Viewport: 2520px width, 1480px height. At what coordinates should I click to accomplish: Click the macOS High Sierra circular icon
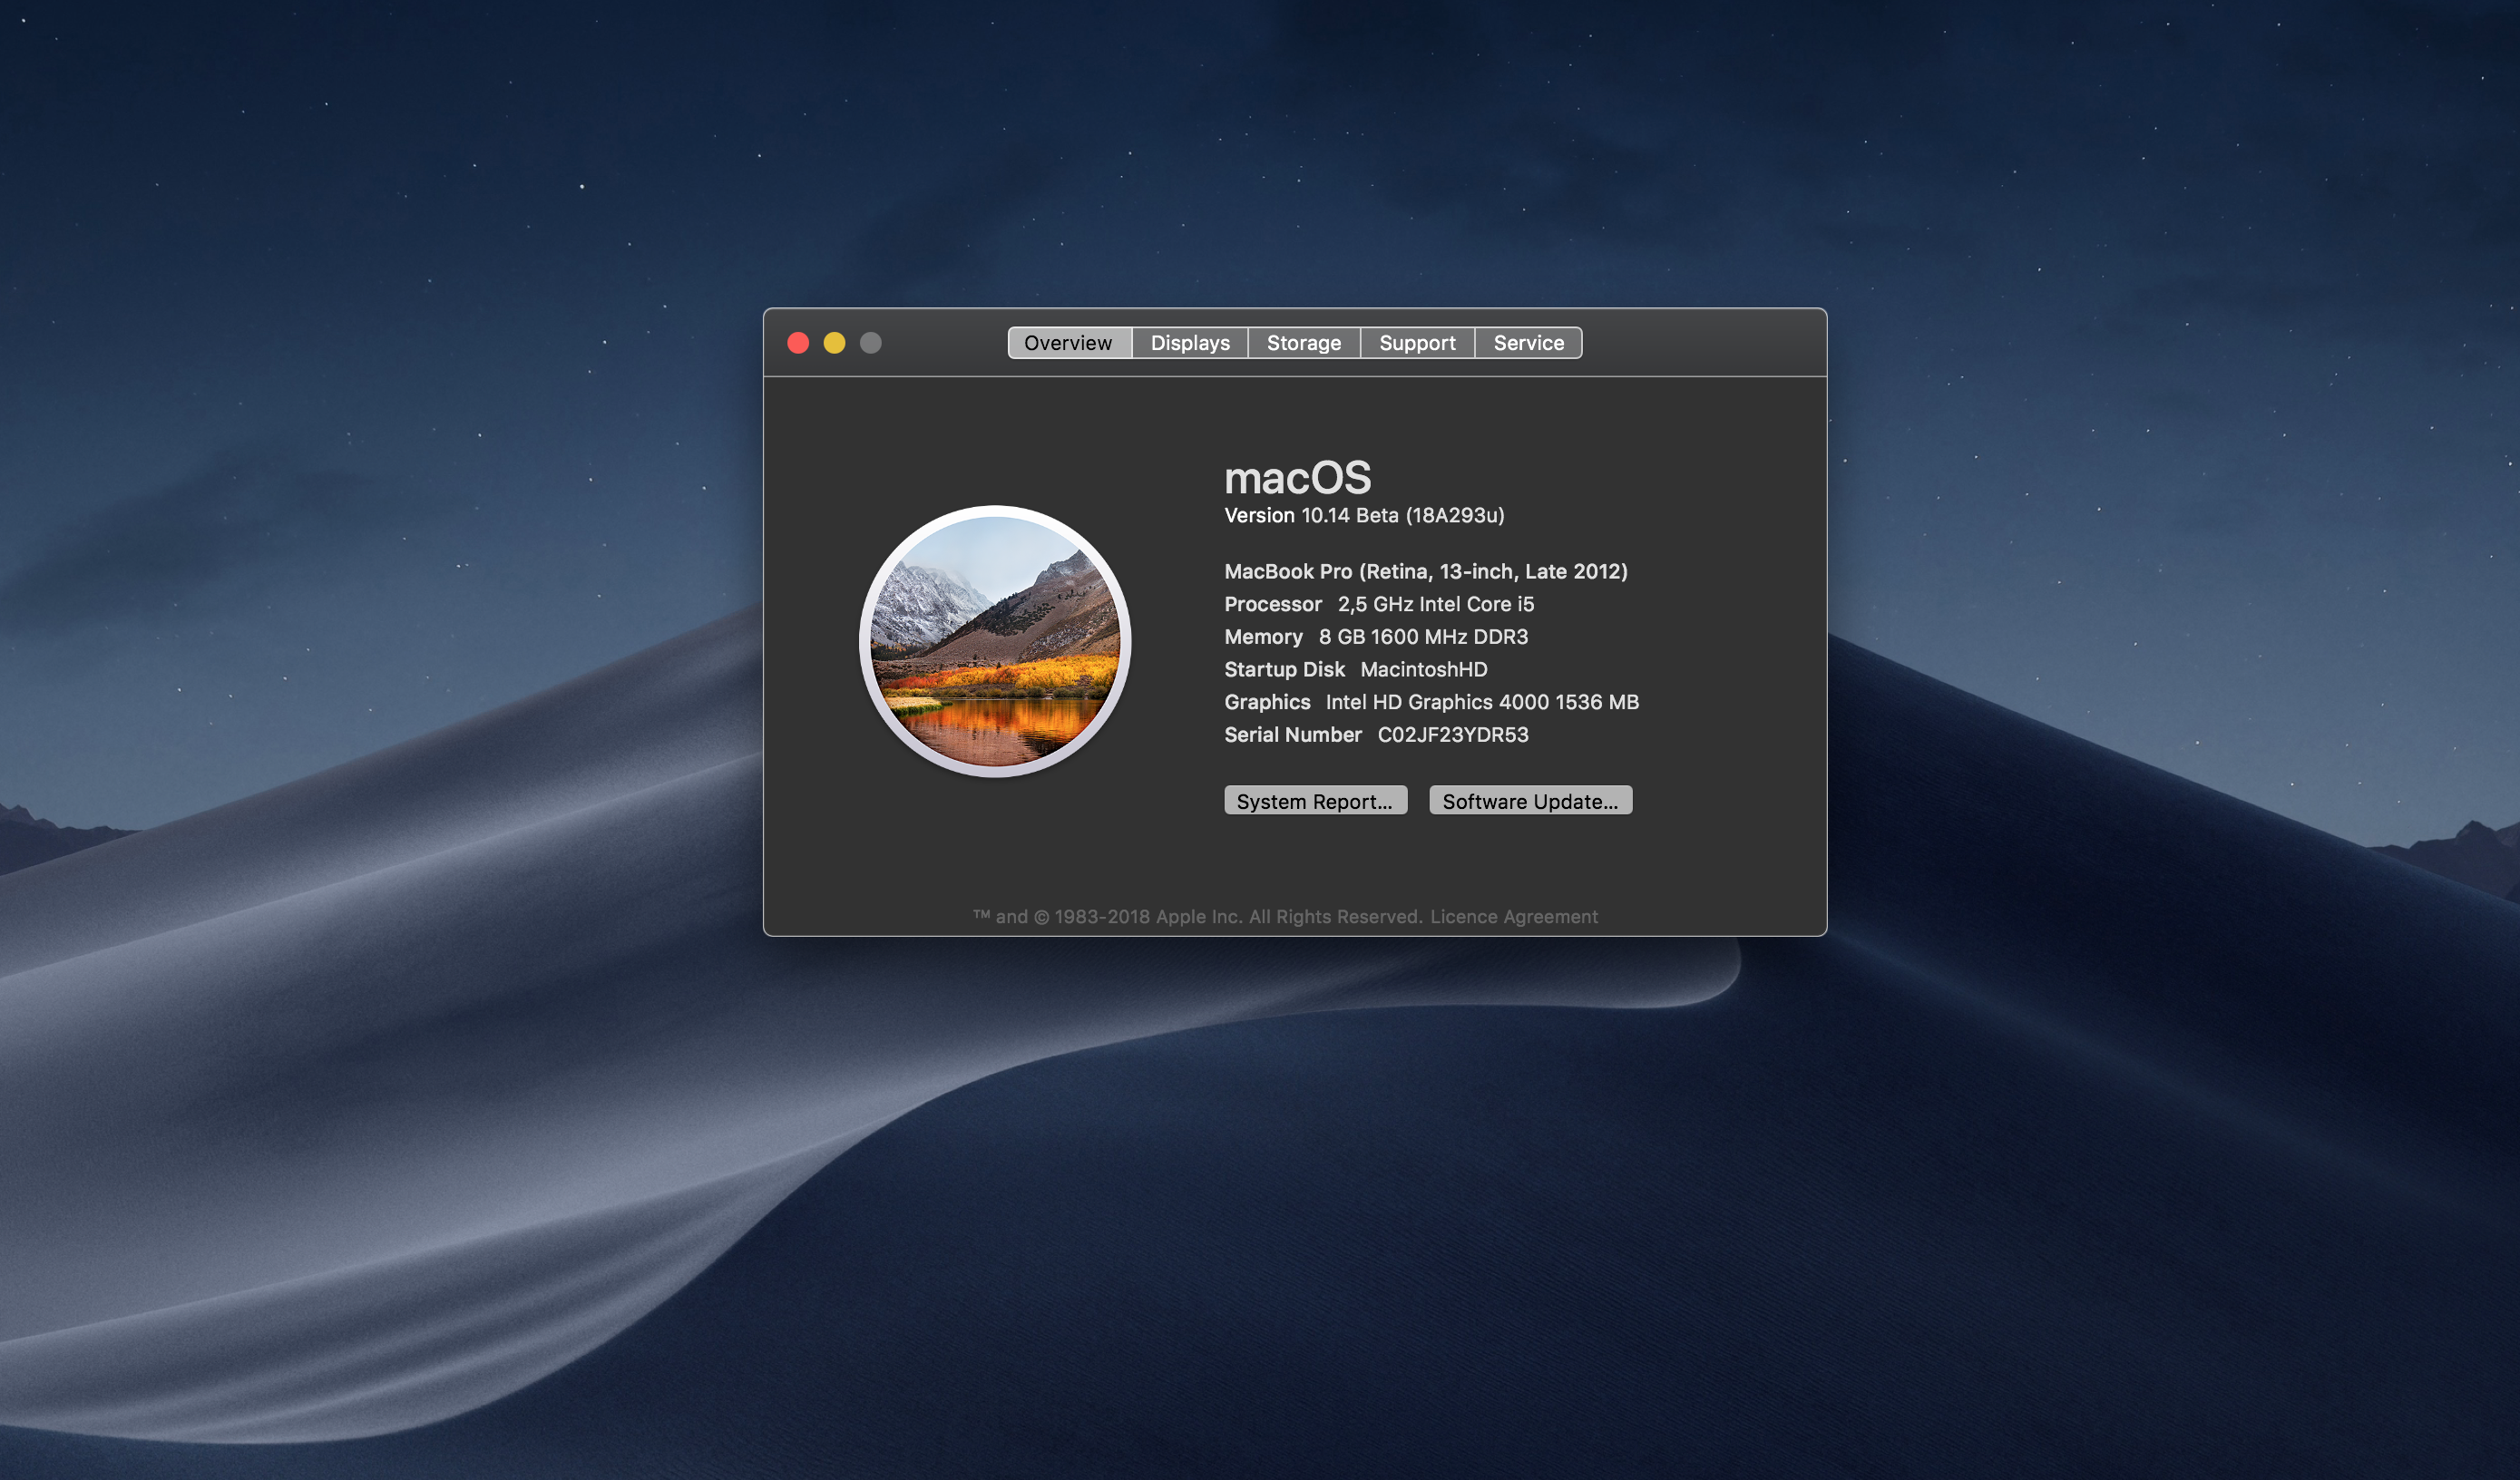(995, 641)
